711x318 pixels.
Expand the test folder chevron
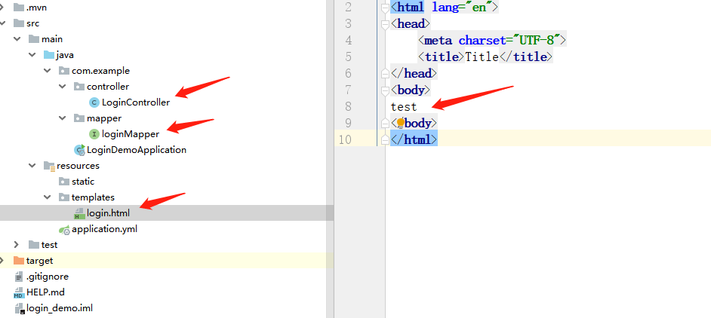pyautogui.click(x=17, y=245)
